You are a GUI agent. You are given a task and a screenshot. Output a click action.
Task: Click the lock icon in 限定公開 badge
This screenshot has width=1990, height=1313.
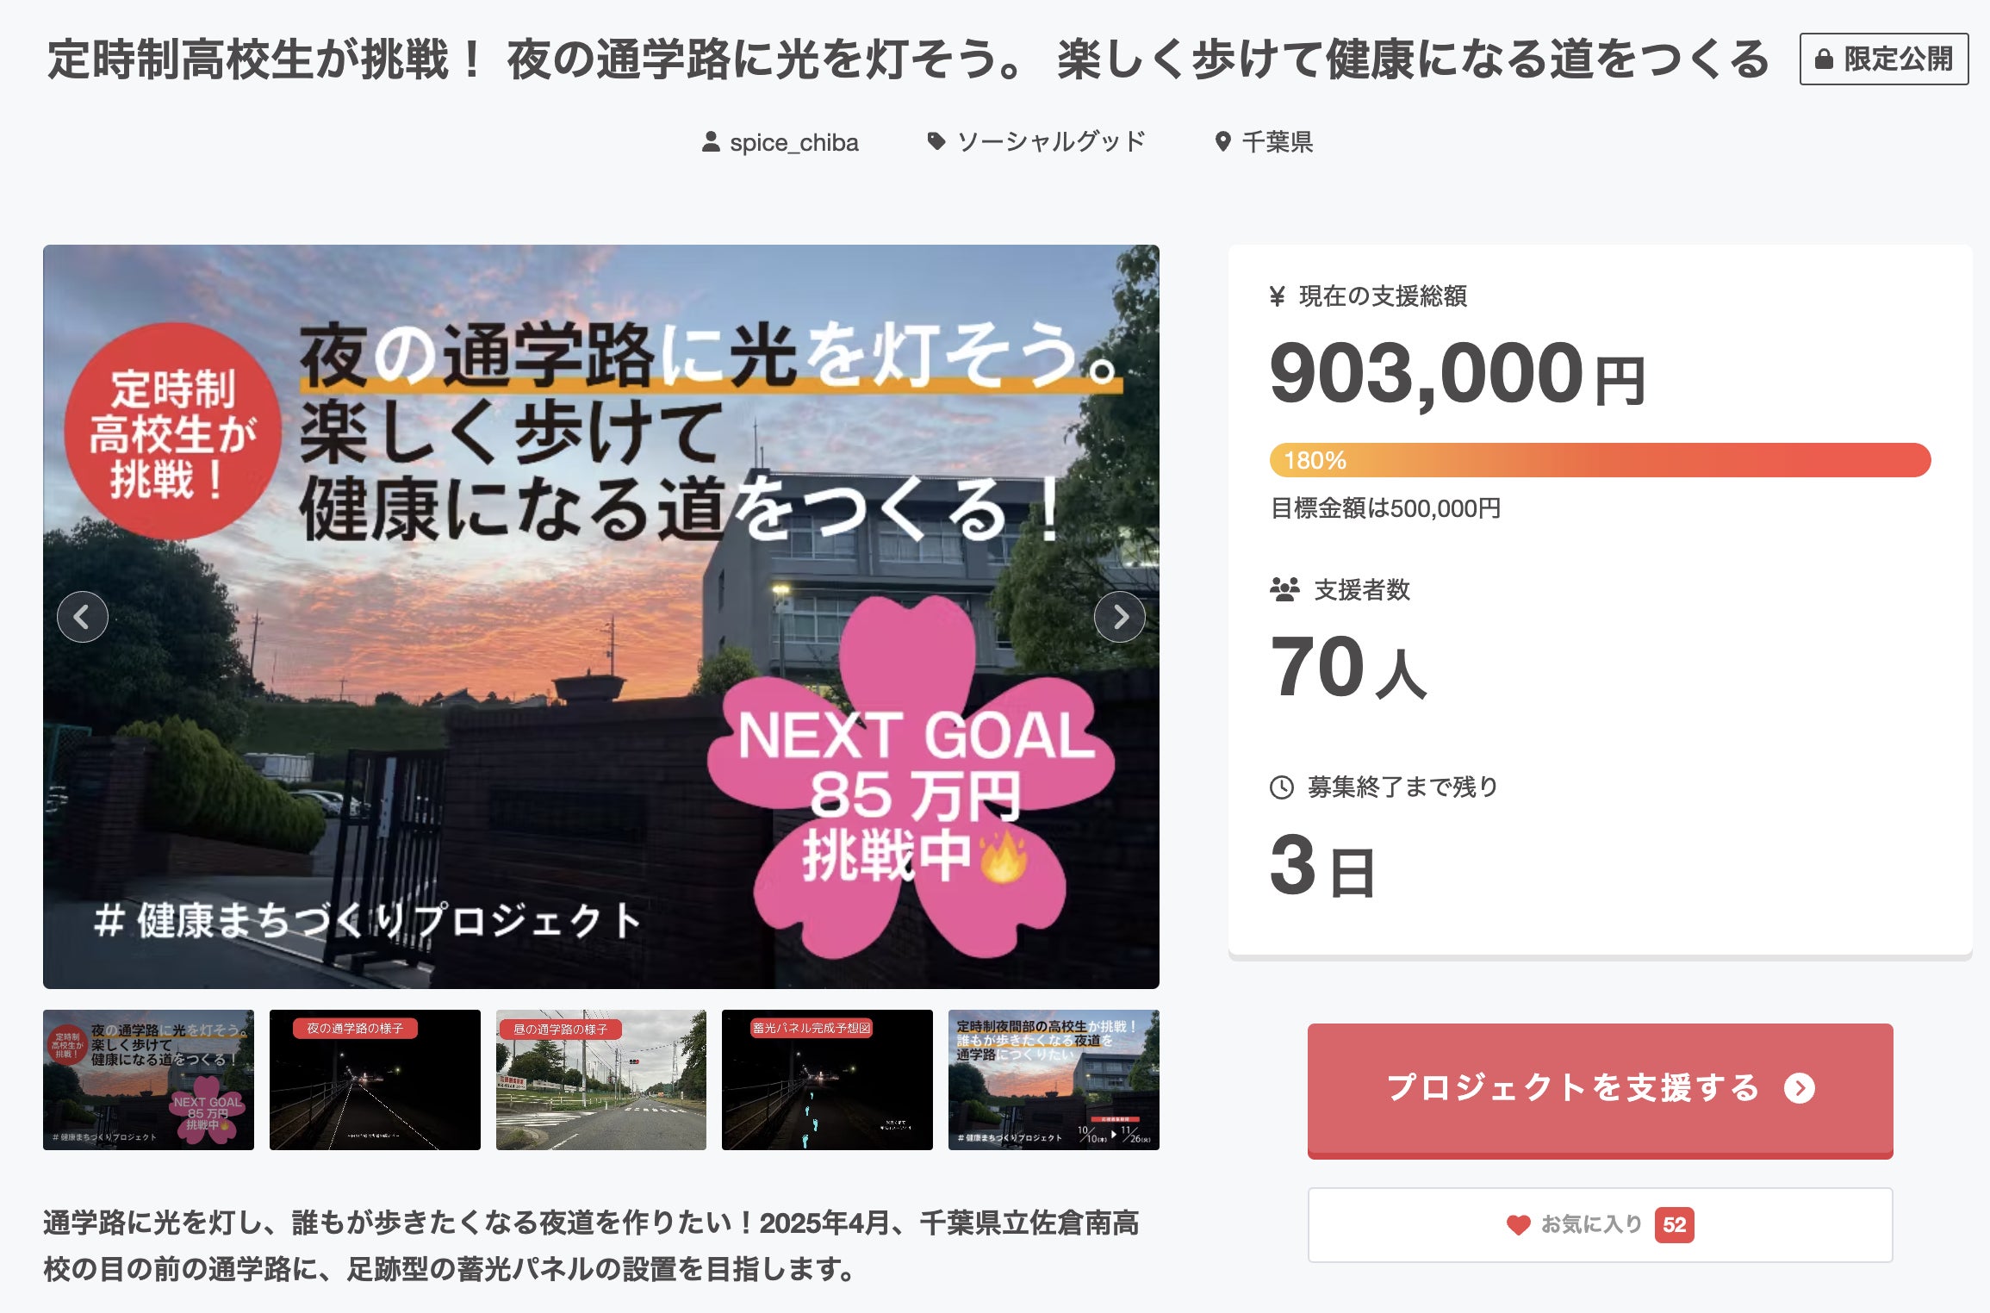(1824, 59)
